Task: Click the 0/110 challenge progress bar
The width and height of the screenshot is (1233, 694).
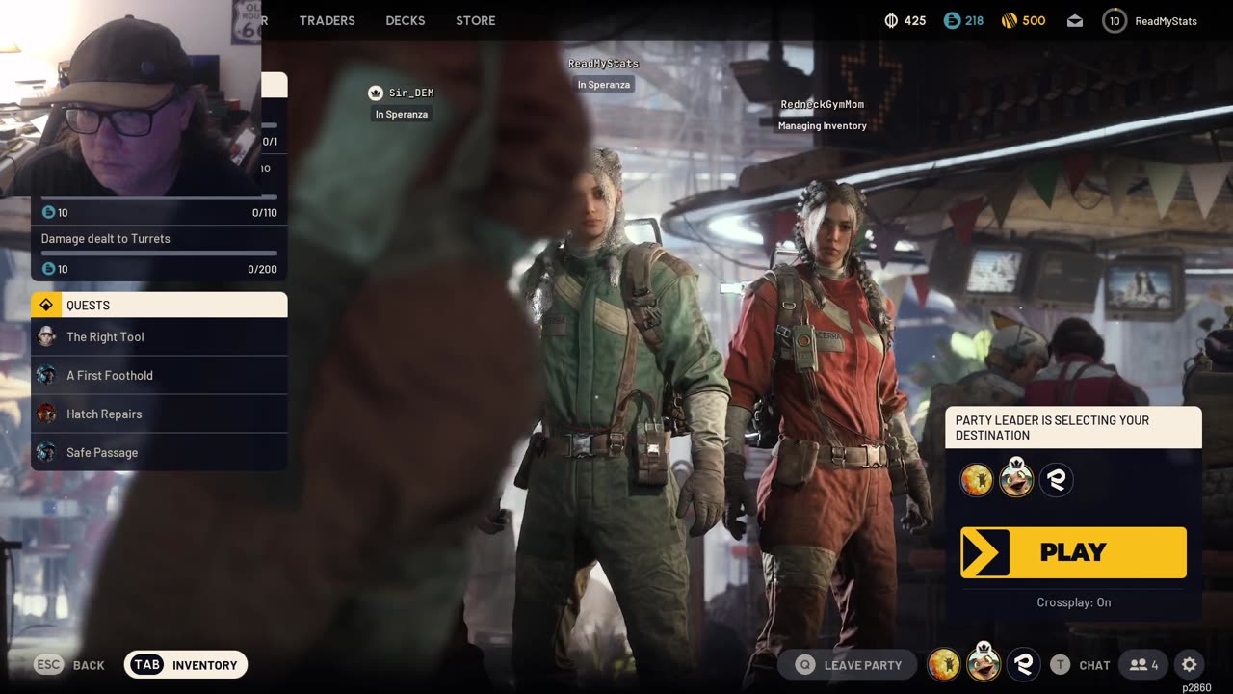Action: point(159,197)
